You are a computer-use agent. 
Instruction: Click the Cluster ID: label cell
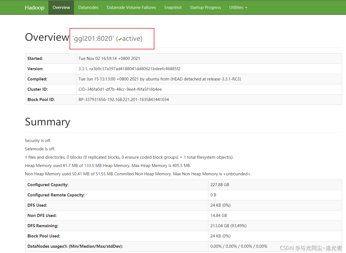[51, 89]
